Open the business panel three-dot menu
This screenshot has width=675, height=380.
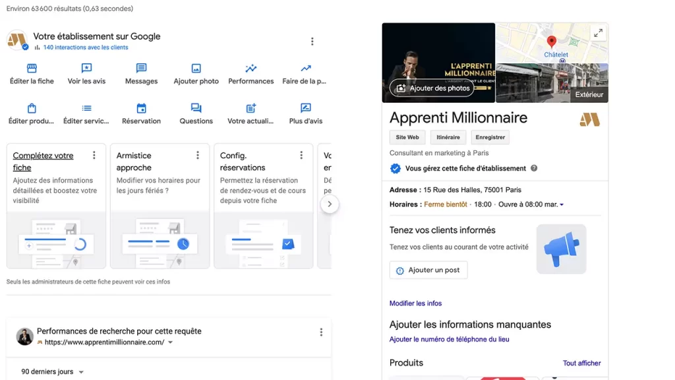(312, 42)
